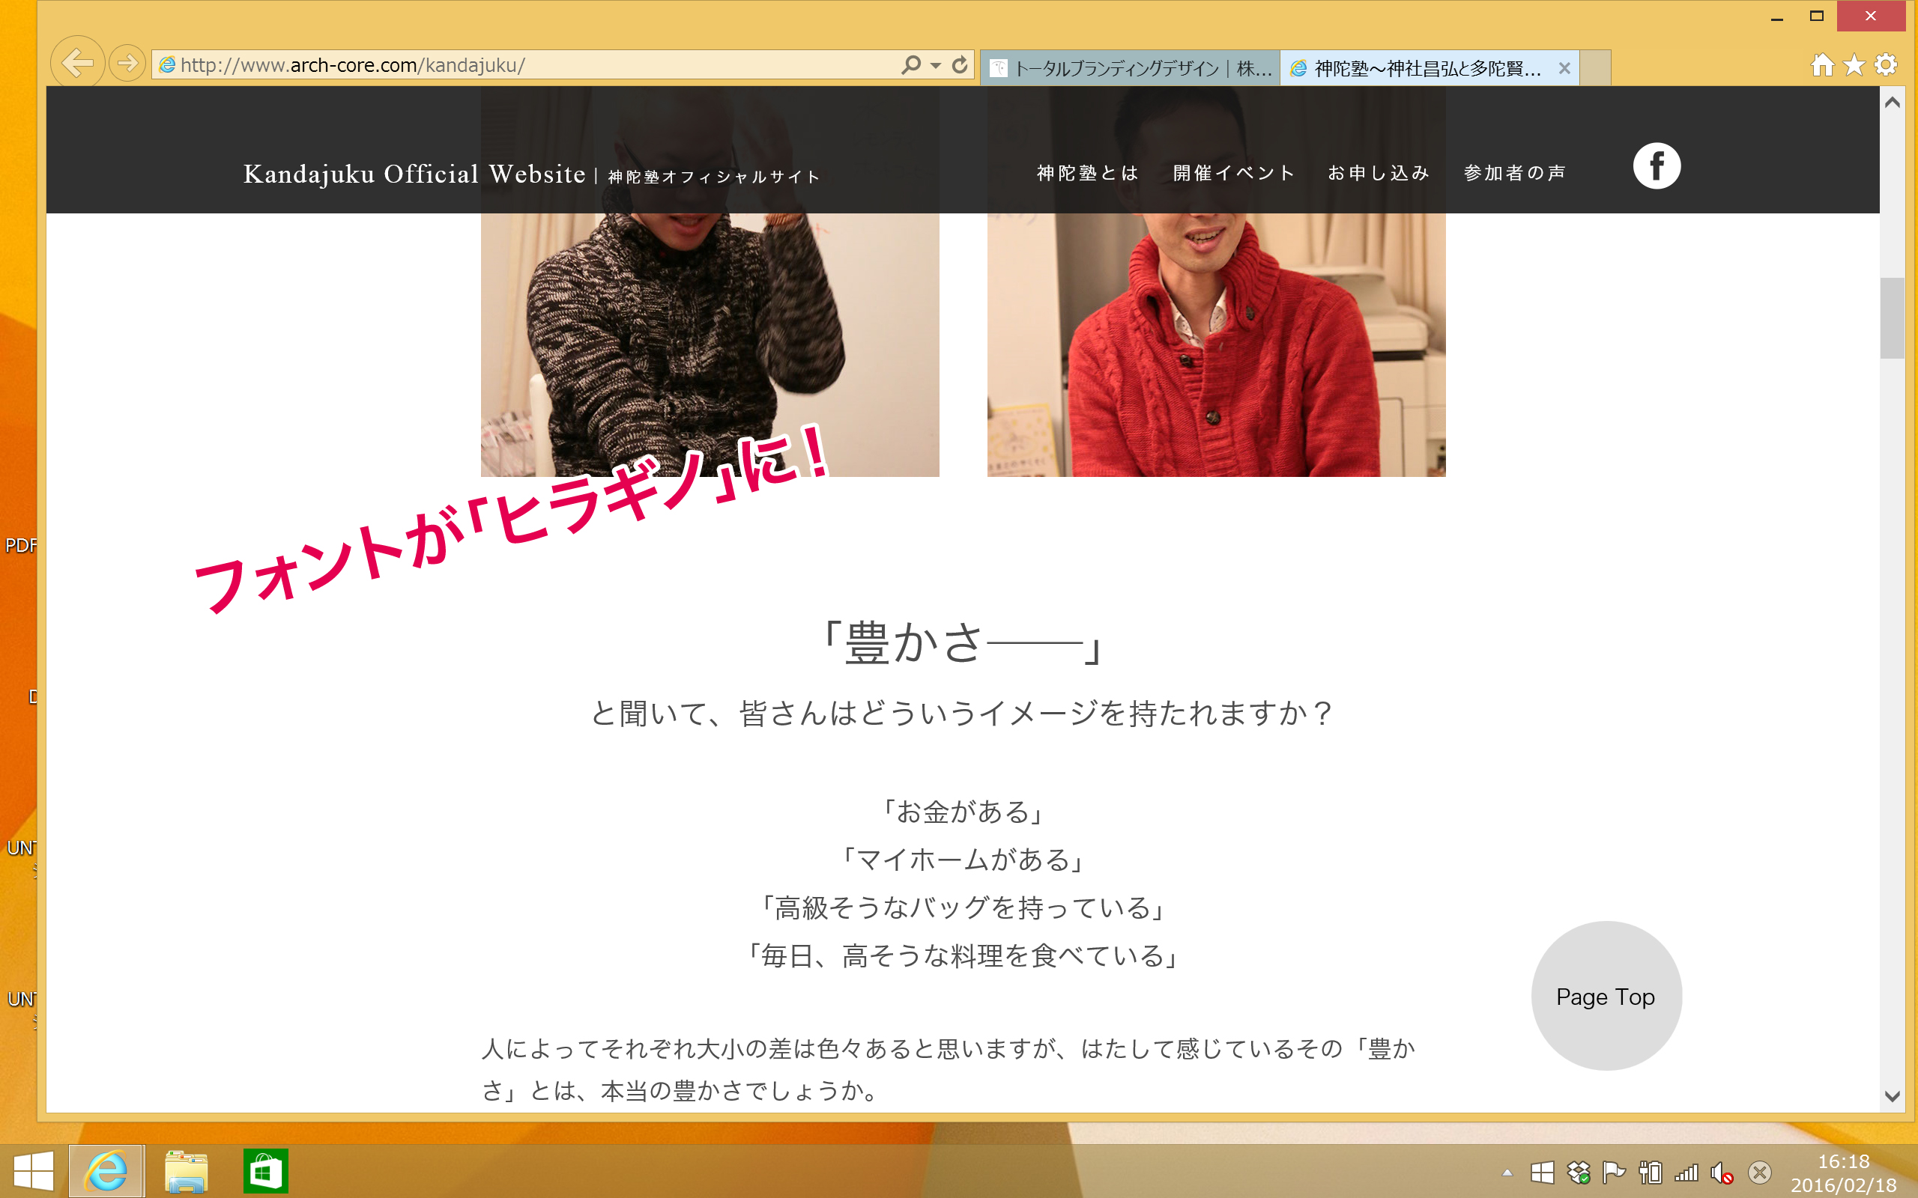Viewport: 1918px width, 1198px height.
Task: Open Windows Store from the taskbar
Action: [x=264, y=1171]
